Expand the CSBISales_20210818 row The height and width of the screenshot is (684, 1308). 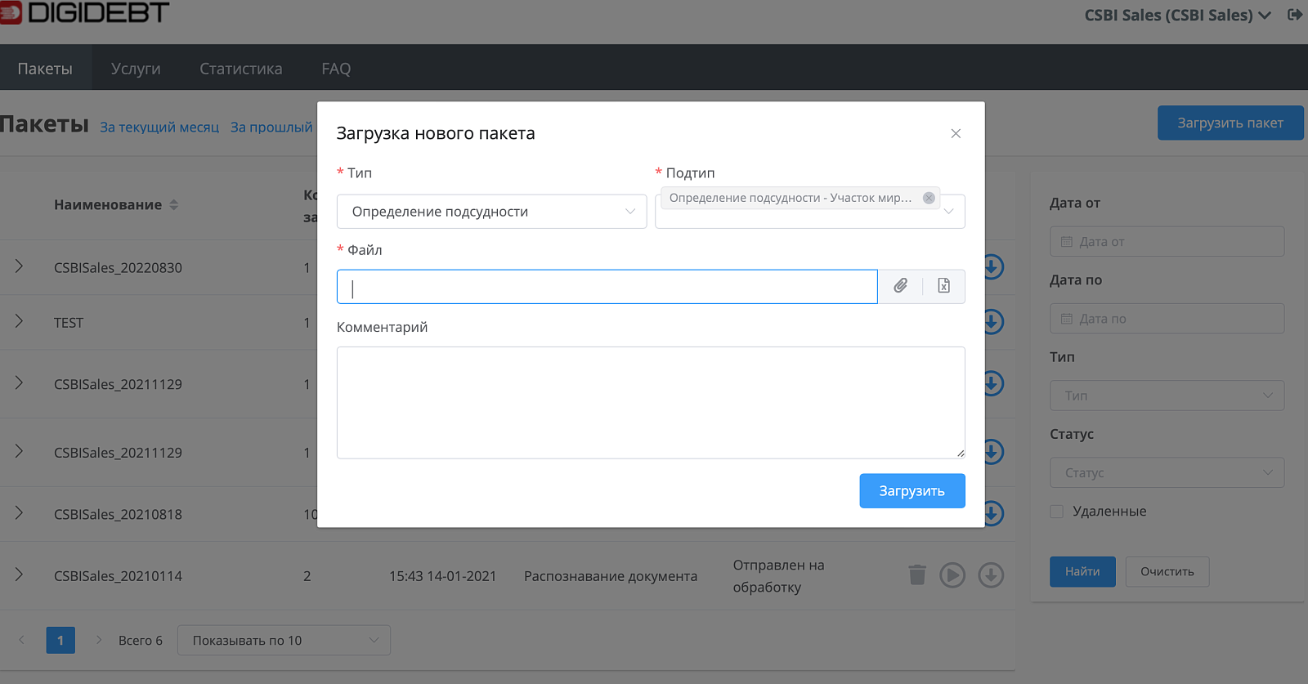pyautogui.click(x=19, y=513)
